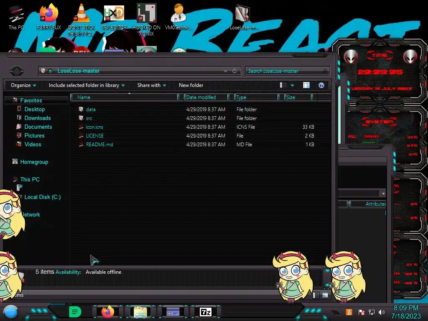Open Downloads in the navigation pane
This screenshot has height=321, width=428.
pos(37,118)
